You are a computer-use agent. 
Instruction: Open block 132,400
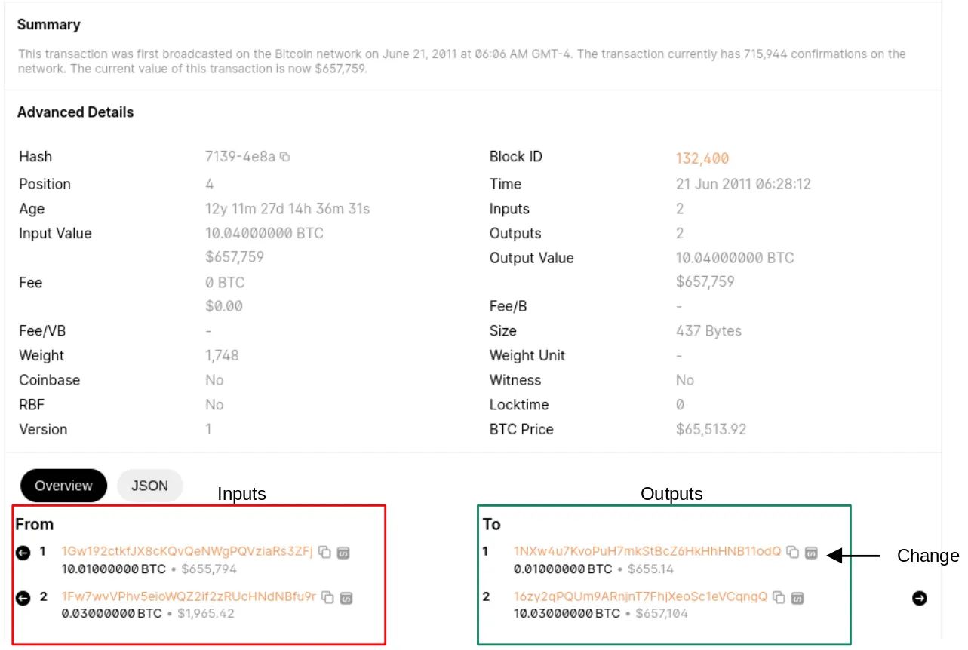click(701, 158)
